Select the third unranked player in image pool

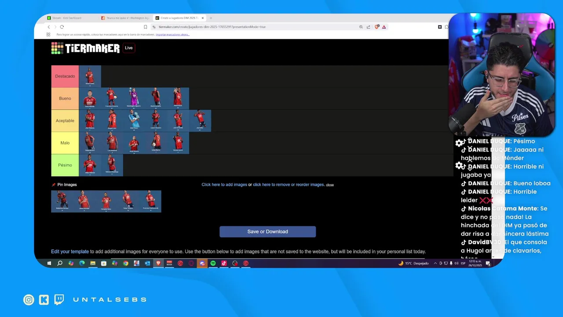click(x=106, y=201)
